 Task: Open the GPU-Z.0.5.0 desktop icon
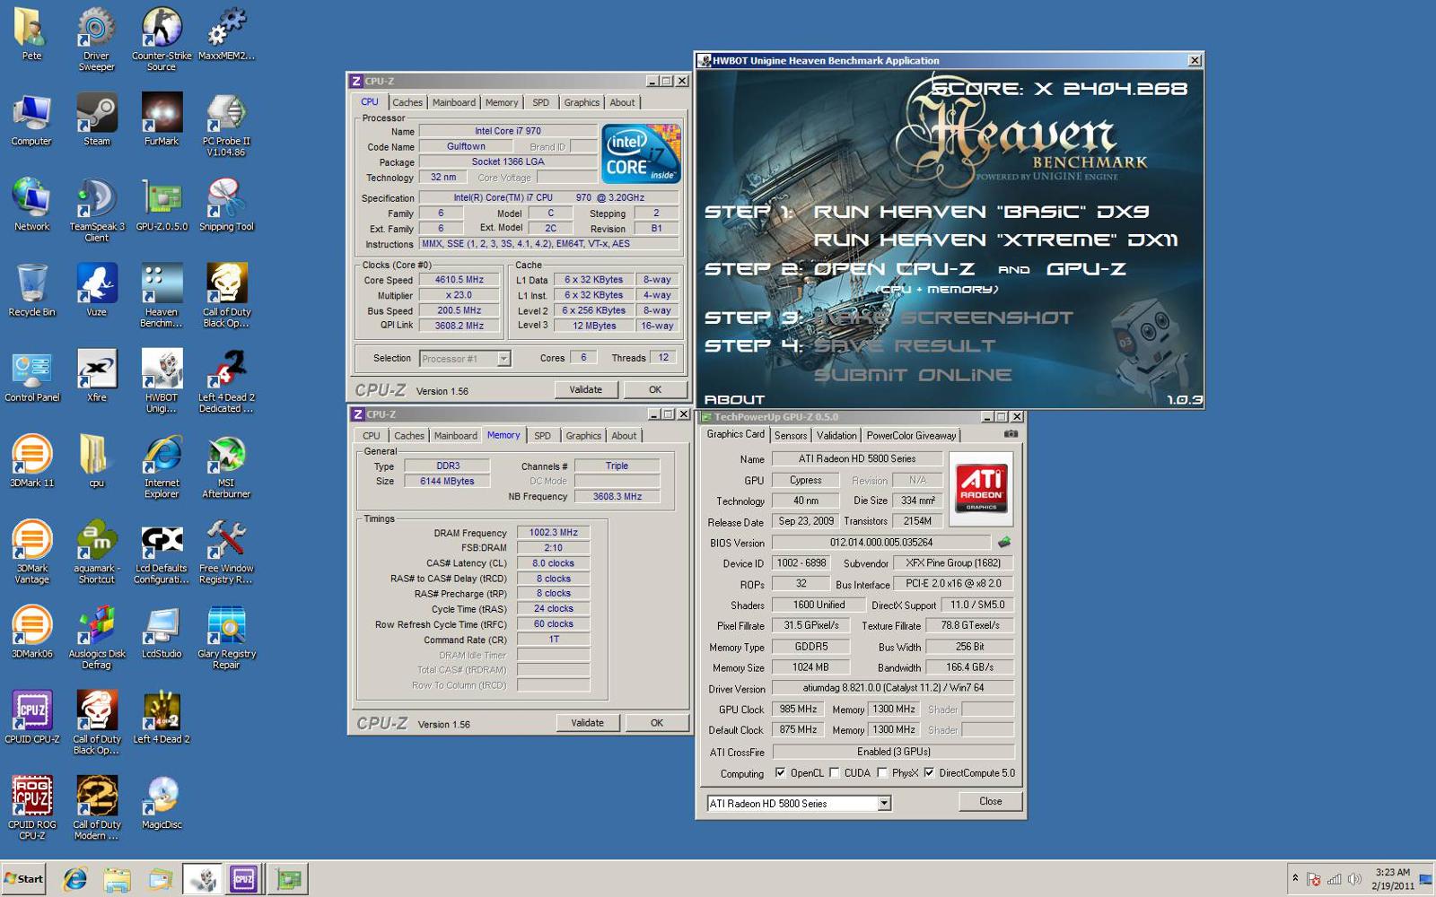[x=162, y=204]
